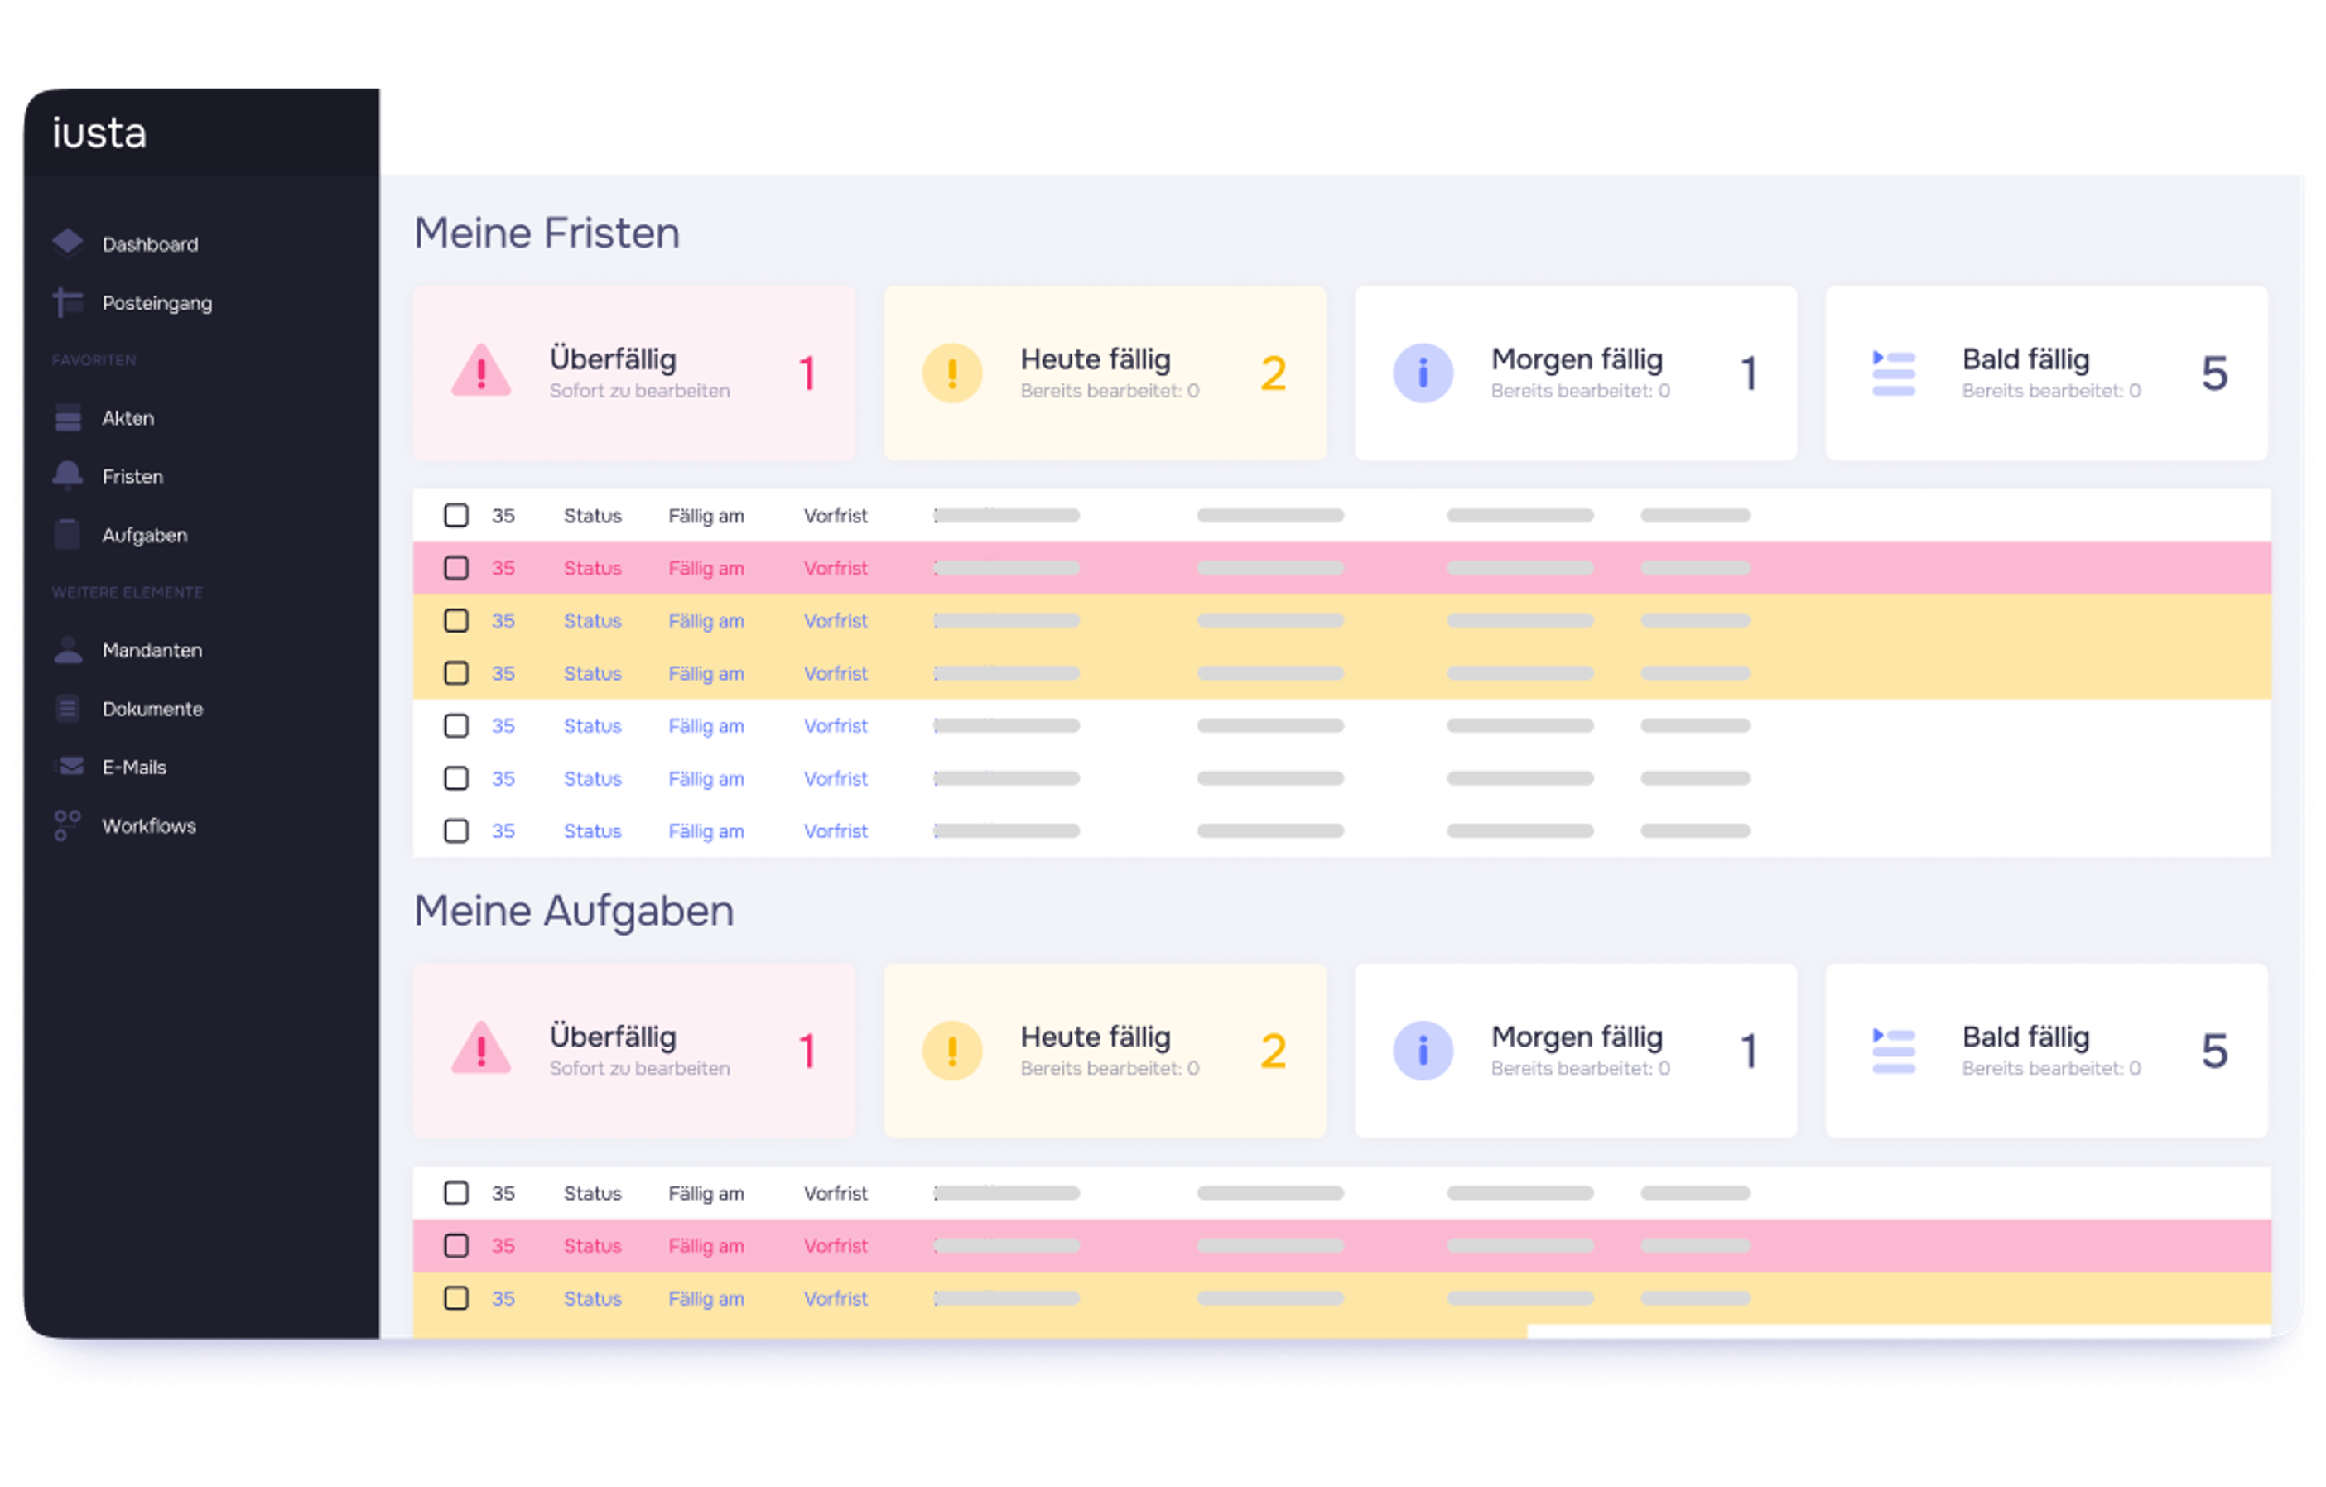Screen dimensions: 2326x1487
Task: Click Fällig am header in Meine Fristen table
Action: 706,516
